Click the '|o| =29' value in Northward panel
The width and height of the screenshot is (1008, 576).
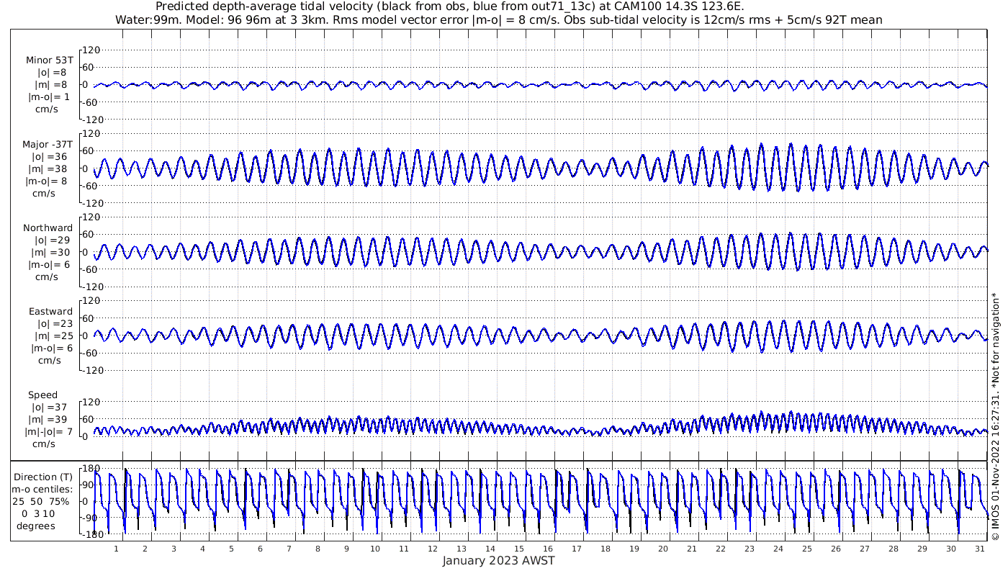tap(51, 240)
